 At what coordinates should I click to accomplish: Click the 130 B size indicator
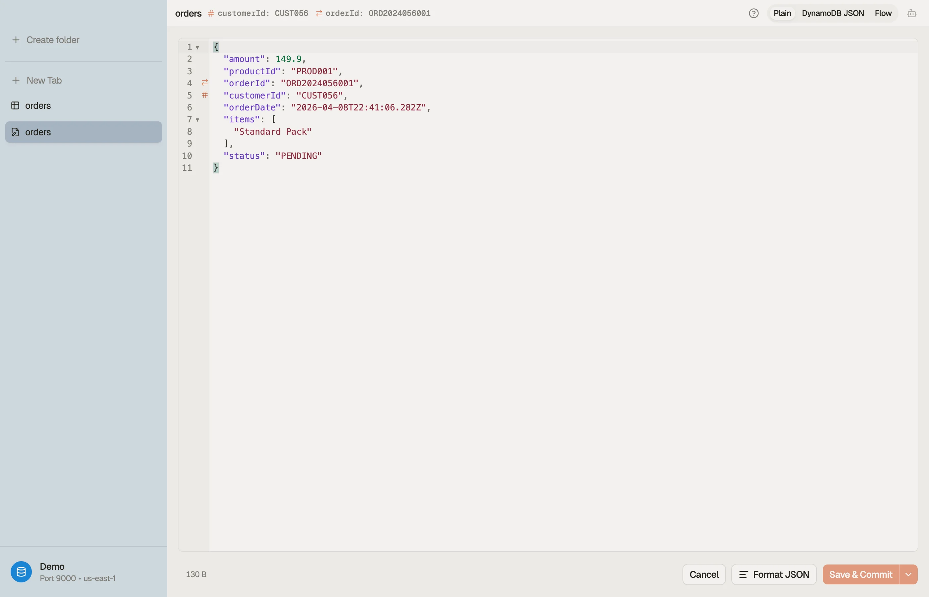pyautogui.click(x=196, y=574)
